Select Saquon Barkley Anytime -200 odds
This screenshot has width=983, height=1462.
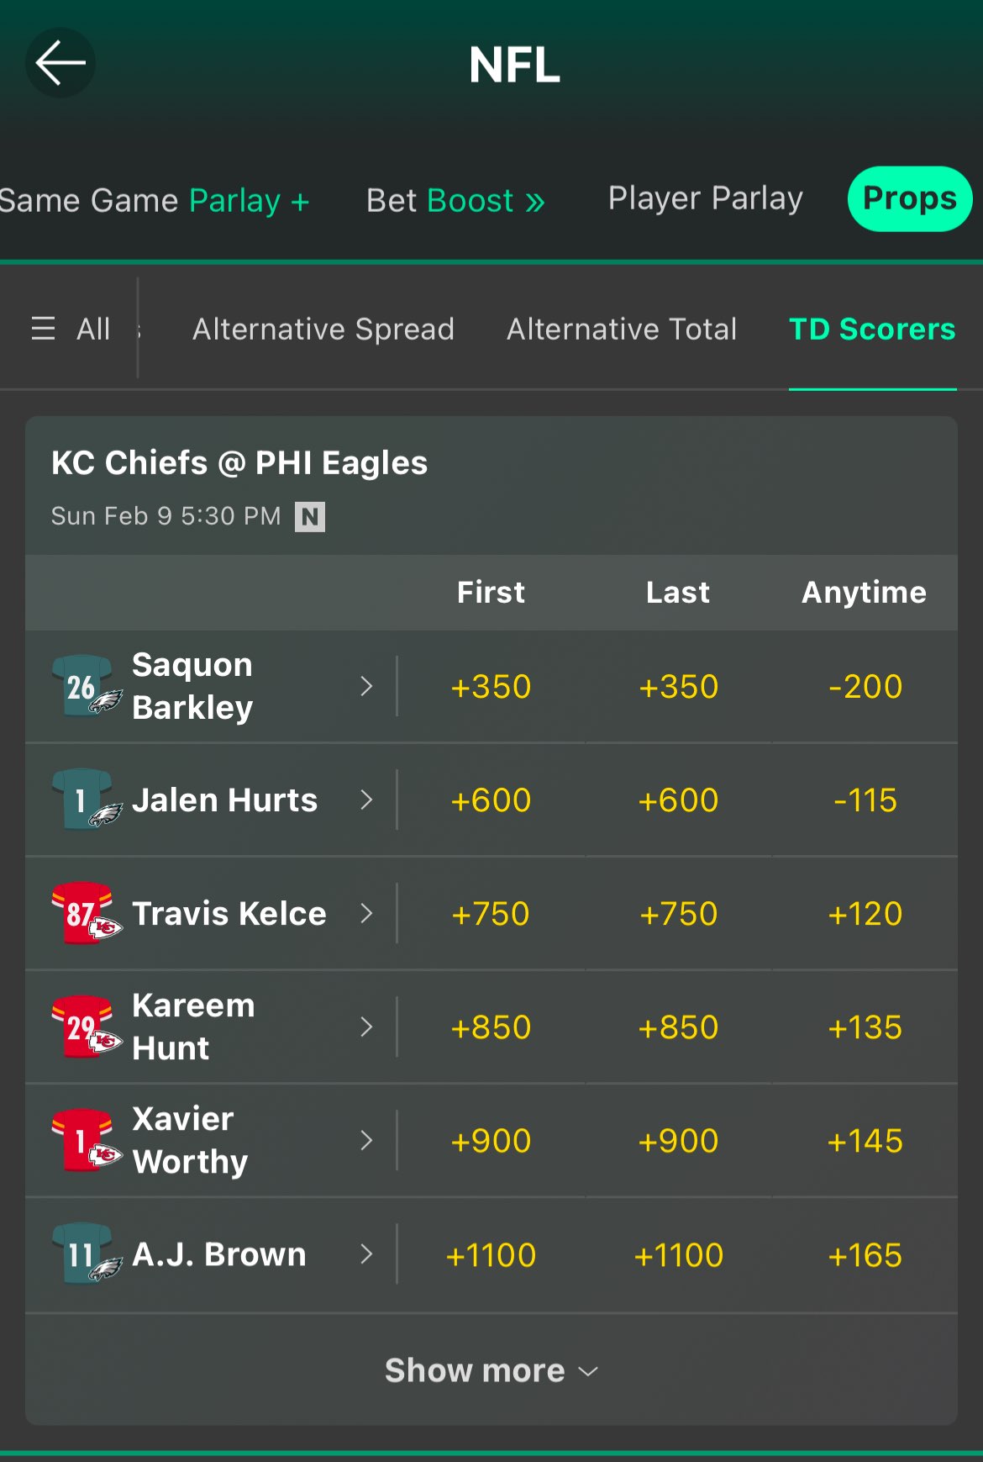coord(865,687)
